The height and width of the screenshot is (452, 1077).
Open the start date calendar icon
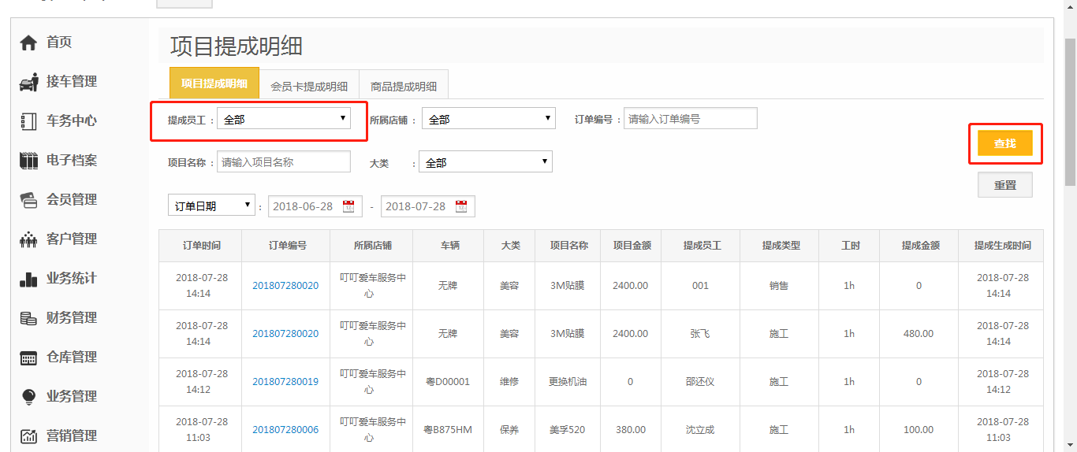click(348, 206)
